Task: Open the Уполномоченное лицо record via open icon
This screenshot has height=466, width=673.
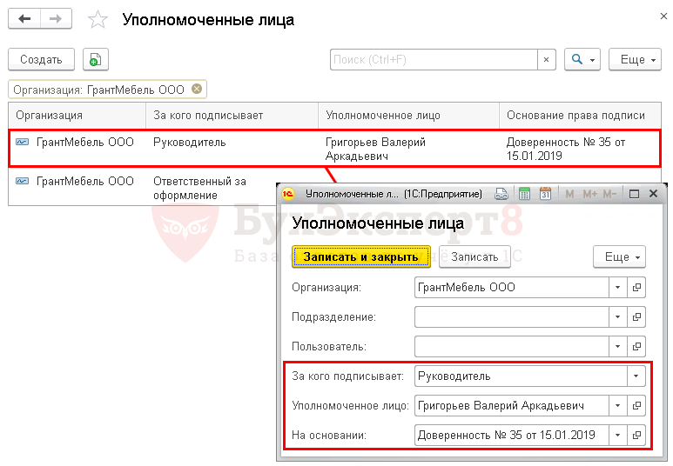Action: pyautogui.click(x=636, y=405)
